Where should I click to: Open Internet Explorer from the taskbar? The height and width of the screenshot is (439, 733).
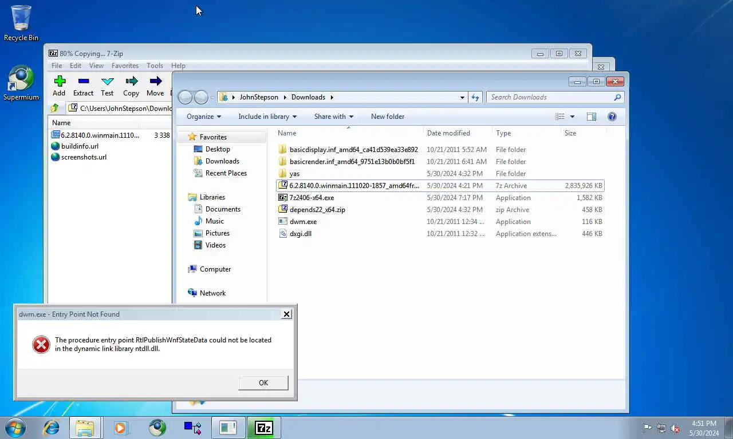(x=52, y=428)
